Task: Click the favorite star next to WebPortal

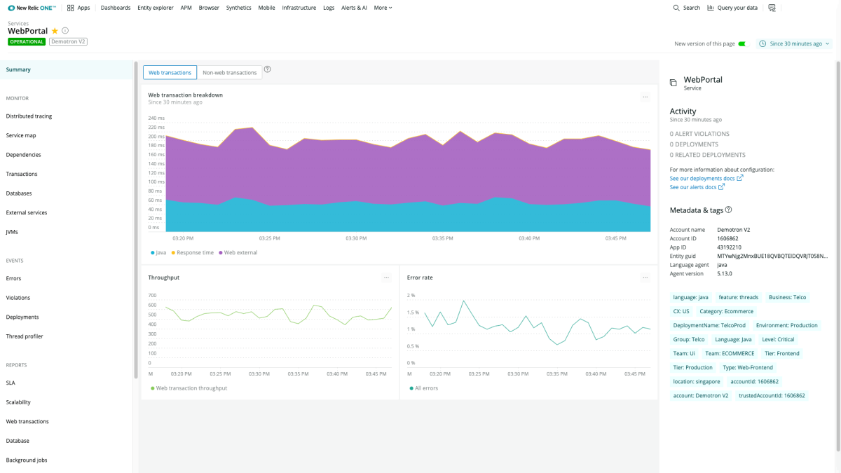Action: coord(55,31)
